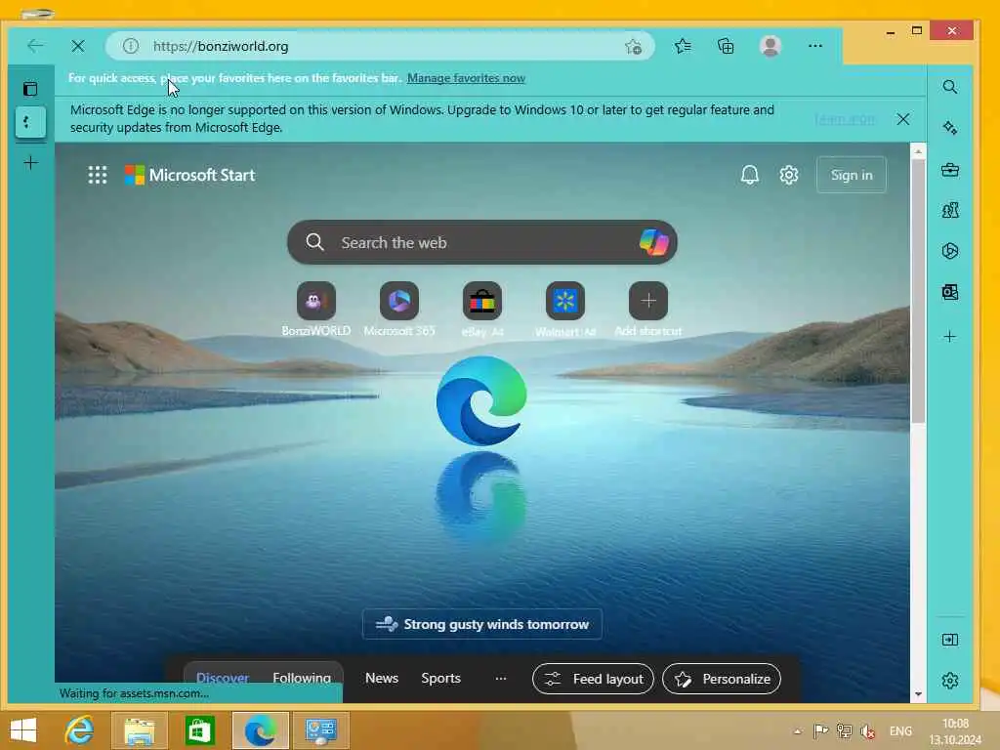Add a new tab with plus icon
The image size is (1000, 750).
pos(30,163)
